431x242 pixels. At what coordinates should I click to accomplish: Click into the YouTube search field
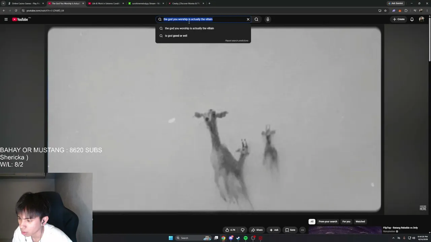[x=203, y=19]
